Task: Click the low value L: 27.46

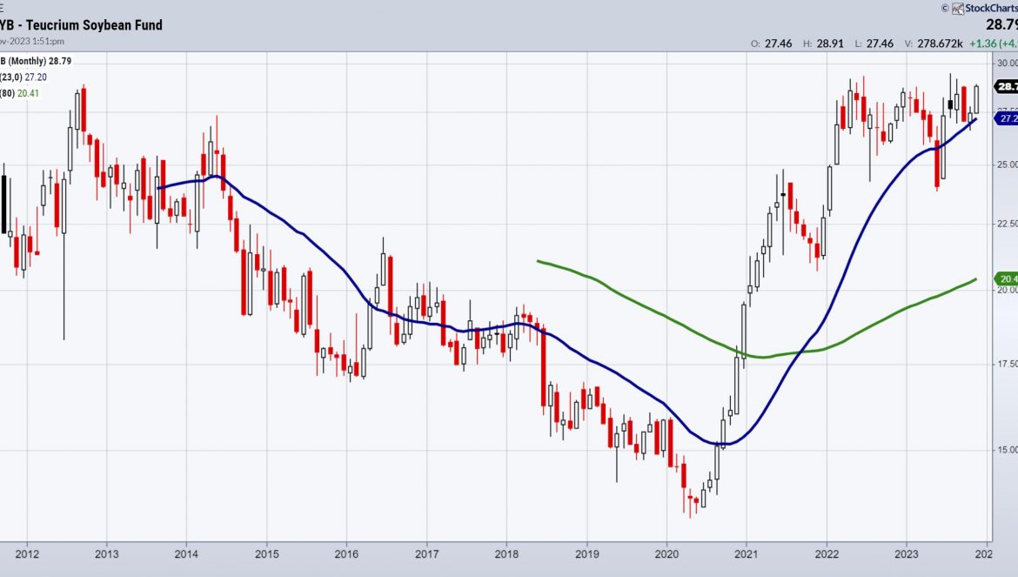Action: pyautogui.click(x=874, y=44)
